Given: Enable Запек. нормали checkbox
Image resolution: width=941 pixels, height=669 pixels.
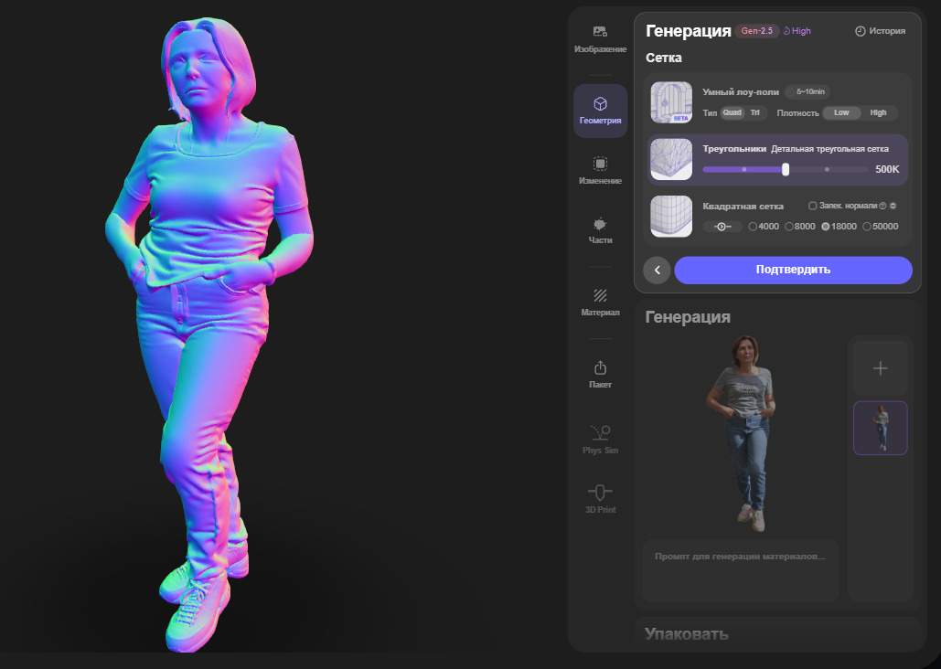Looking at the screenshot, I should (x=813, y=206).
